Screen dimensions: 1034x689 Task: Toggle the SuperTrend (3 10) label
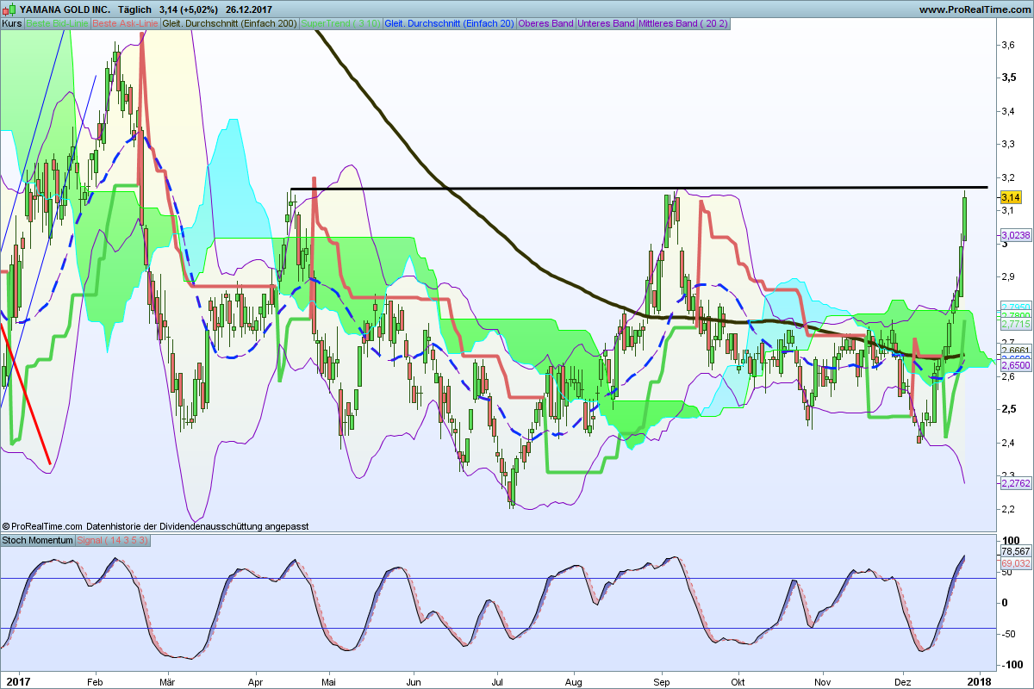340,23
